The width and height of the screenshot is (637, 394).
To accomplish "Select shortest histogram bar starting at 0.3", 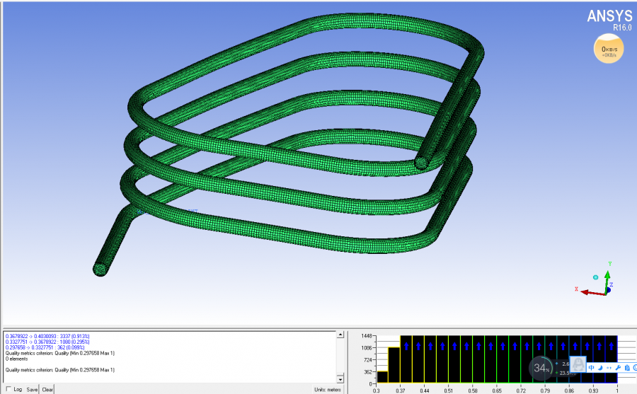I will coord(382,377).
